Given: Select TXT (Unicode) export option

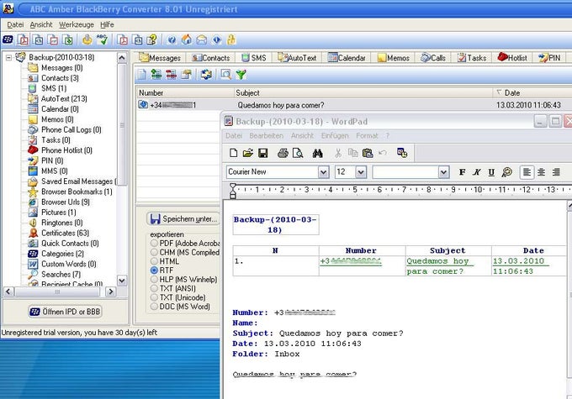Looking at the screenshot, I should tap(178, 297).
